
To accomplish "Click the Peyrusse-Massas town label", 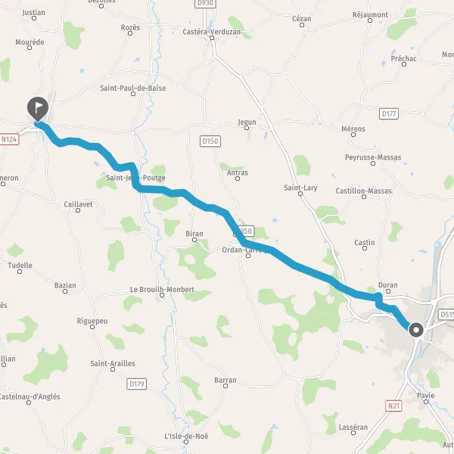I will click(x=373, y=157).
